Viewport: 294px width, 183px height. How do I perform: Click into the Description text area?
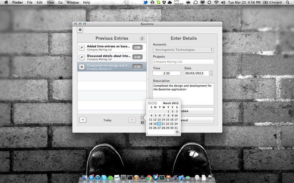coord(183,94)
